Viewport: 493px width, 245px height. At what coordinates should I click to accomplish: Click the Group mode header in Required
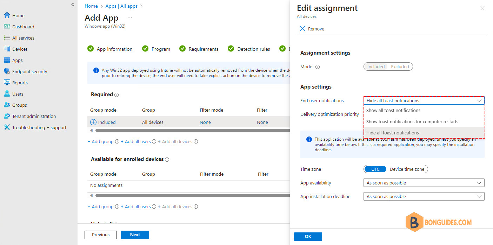(103, 110)
